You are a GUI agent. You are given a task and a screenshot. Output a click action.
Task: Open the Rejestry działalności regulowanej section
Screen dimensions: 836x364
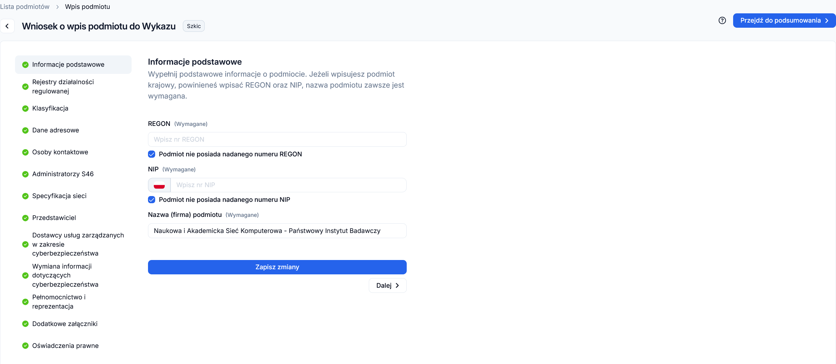click(x=63, y=87)
